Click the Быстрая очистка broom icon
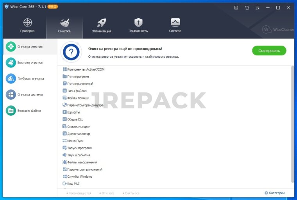Screen dimensions: 297x200 pyautogui.click(x=11, y=62)
